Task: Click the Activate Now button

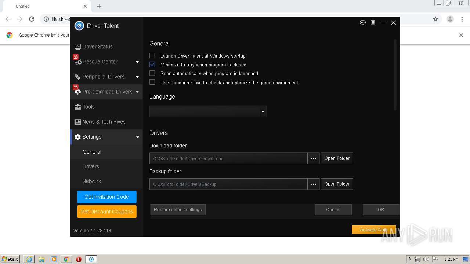Action: (374, 230)
